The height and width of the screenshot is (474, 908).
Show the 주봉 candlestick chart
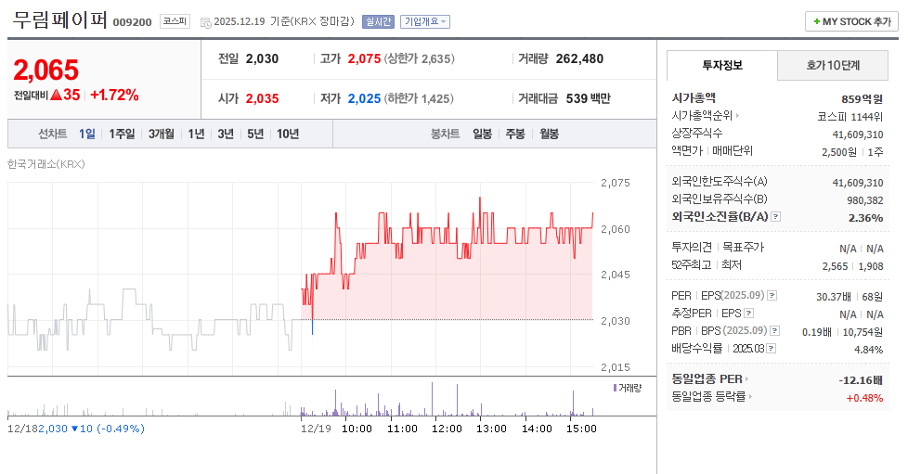pyautogui.click(x=514, y=135)
